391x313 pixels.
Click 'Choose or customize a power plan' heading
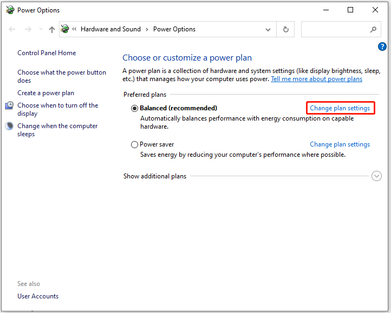tap(187, 58)
